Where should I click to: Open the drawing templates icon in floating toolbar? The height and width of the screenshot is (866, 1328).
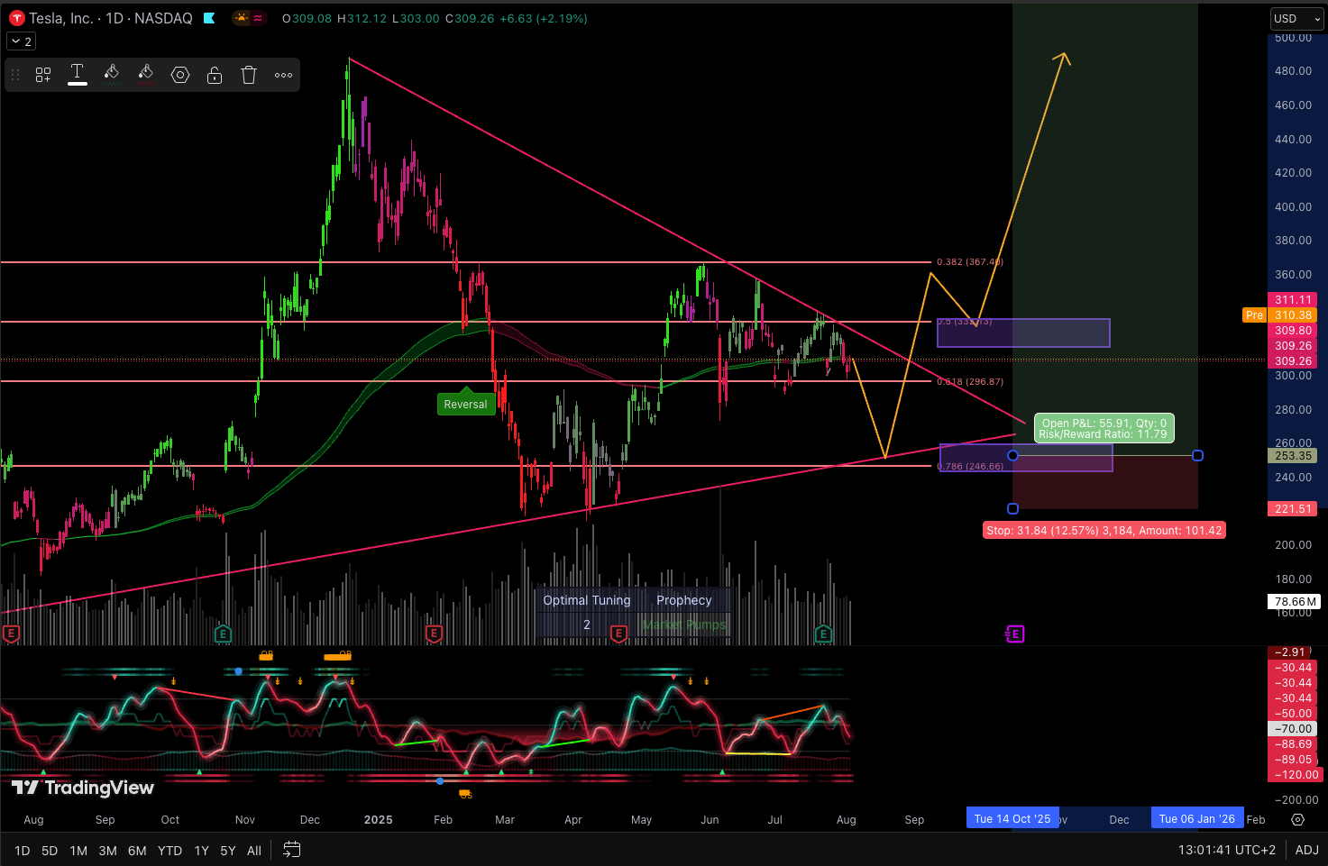pos(43,76)
